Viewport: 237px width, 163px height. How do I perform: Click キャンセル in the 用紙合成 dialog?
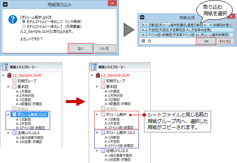[225, 41]
